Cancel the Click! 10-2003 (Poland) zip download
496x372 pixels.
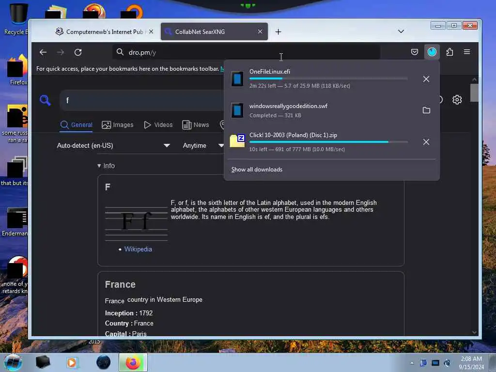[426, 142]
